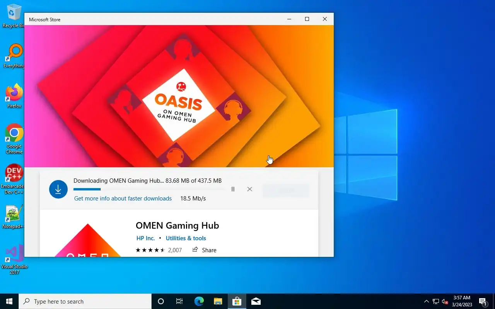495x309 pixels.
Task: Open the Mail app from the taskbar
Action: click(256, 301)
